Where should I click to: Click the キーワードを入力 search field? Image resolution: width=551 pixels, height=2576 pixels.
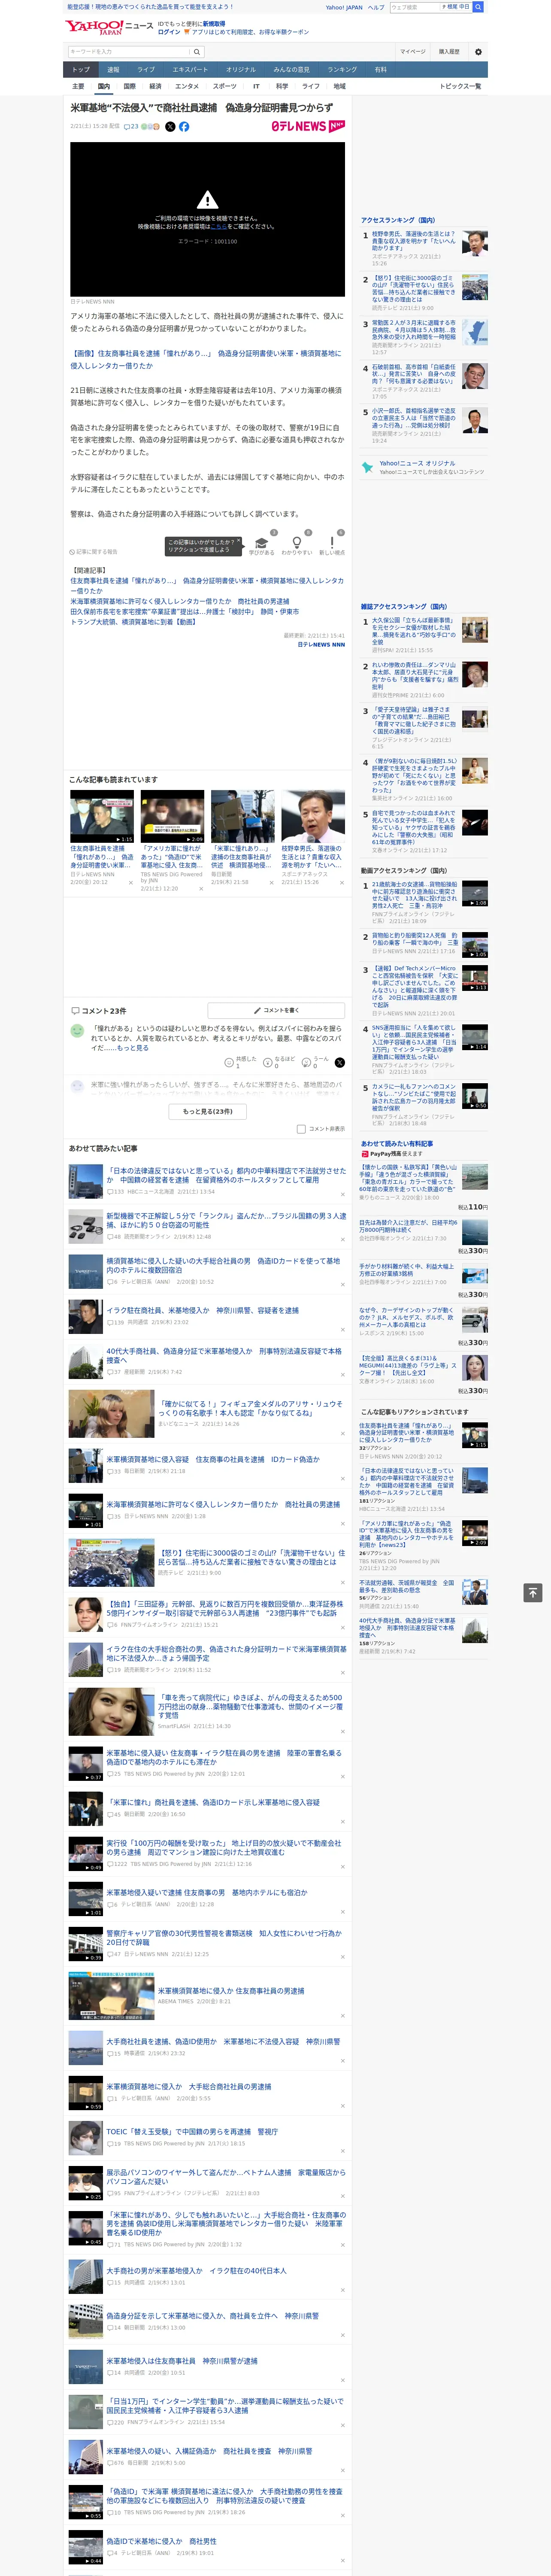[129, 52]
